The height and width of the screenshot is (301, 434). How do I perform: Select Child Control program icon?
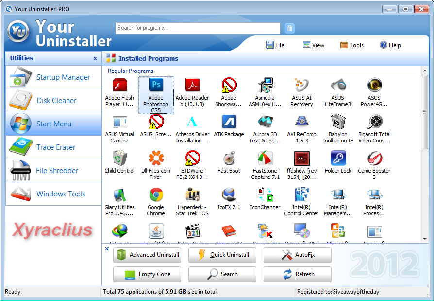click(x=119, y=158)
